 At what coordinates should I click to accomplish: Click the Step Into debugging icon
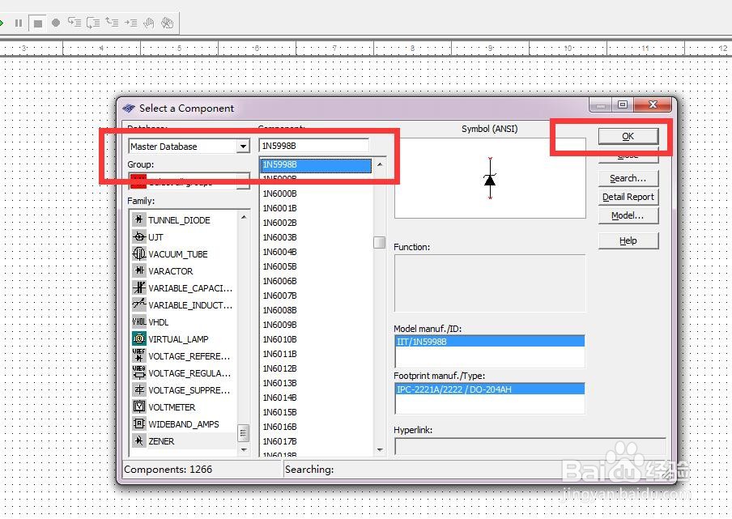tap(75, 23)
